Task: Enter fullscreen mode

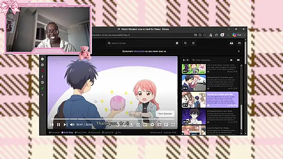Action: click(173, 125)
